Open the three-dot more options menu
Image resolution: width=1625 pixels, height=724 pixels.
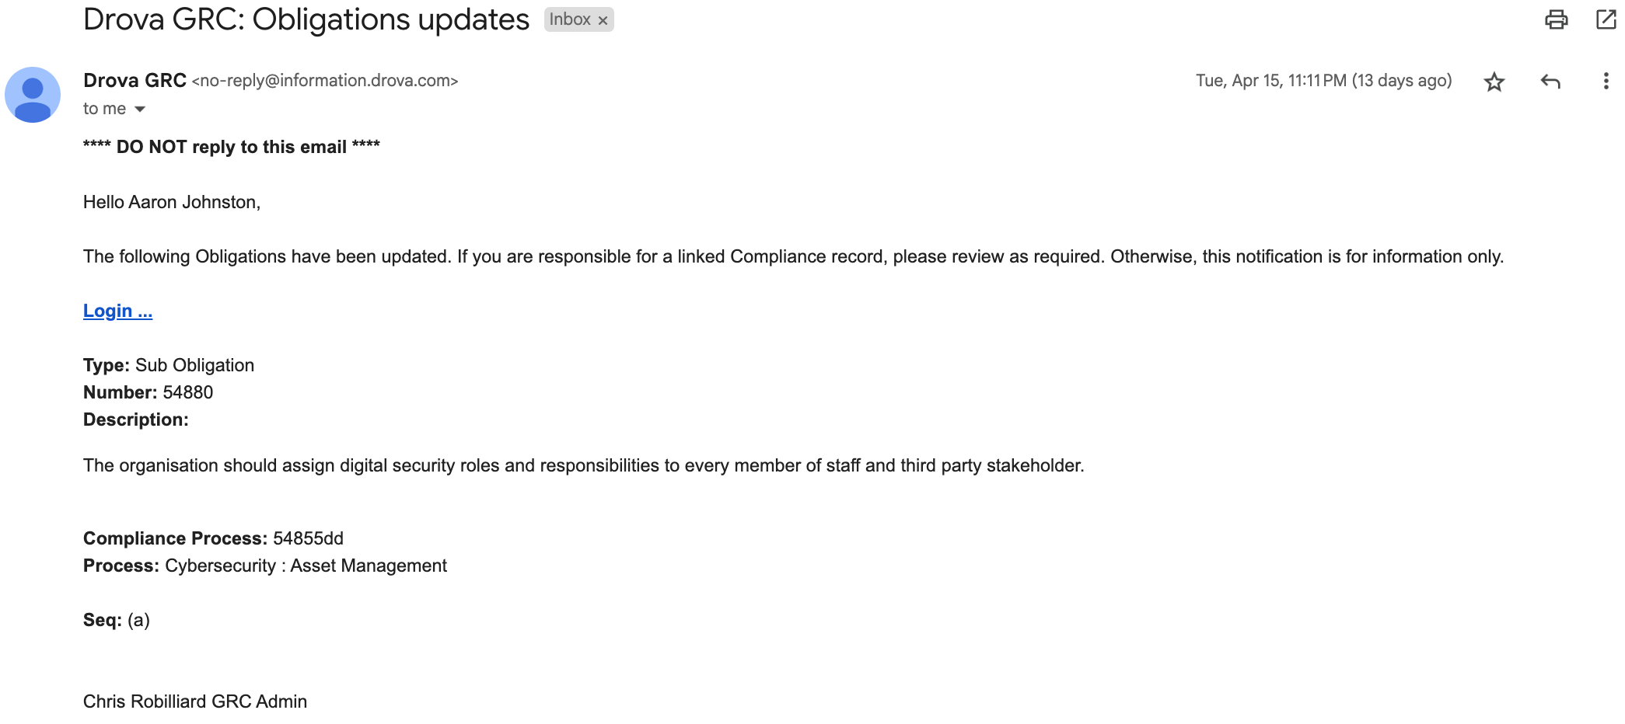1606,81
